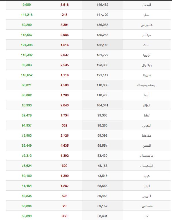Click the بوسنة وهرسك country name

147,85
